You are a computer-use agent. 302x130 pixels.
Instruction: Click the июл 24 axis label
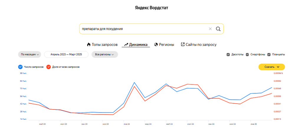click(x=190, y=124)
